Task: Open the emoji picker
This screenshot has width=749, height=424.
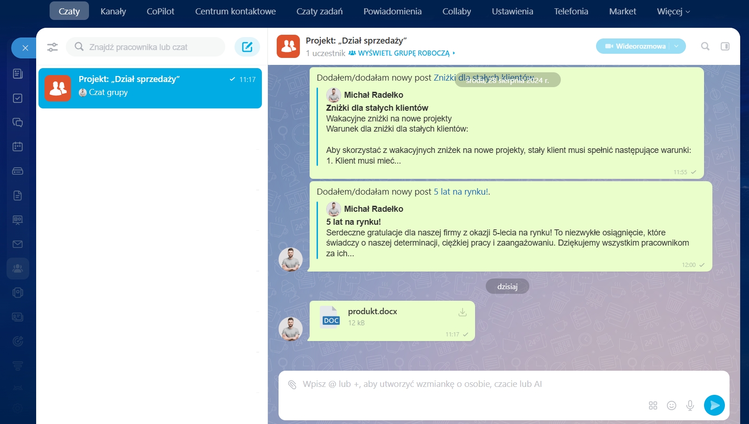Action: pos(672,405)
